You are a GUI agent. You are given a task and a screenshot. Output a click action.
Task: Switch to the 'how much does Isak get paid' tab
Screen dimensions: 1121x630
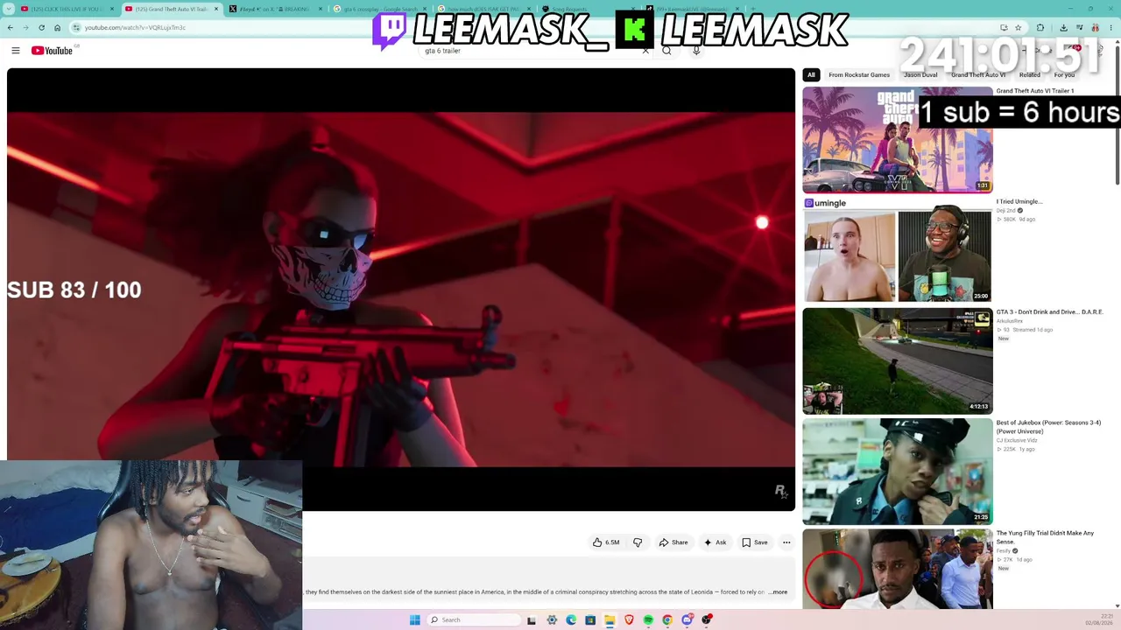pos(484,9)
